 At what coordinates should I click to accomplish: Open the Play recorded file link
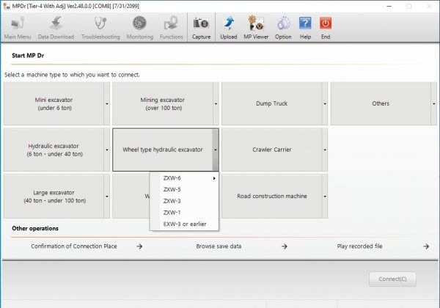[359, 246]
